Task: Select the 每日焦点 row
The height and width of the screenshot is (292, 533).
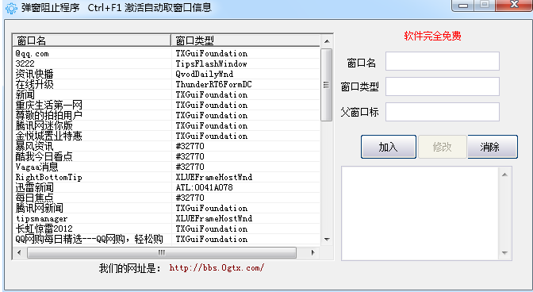Action: pos(167,198)
